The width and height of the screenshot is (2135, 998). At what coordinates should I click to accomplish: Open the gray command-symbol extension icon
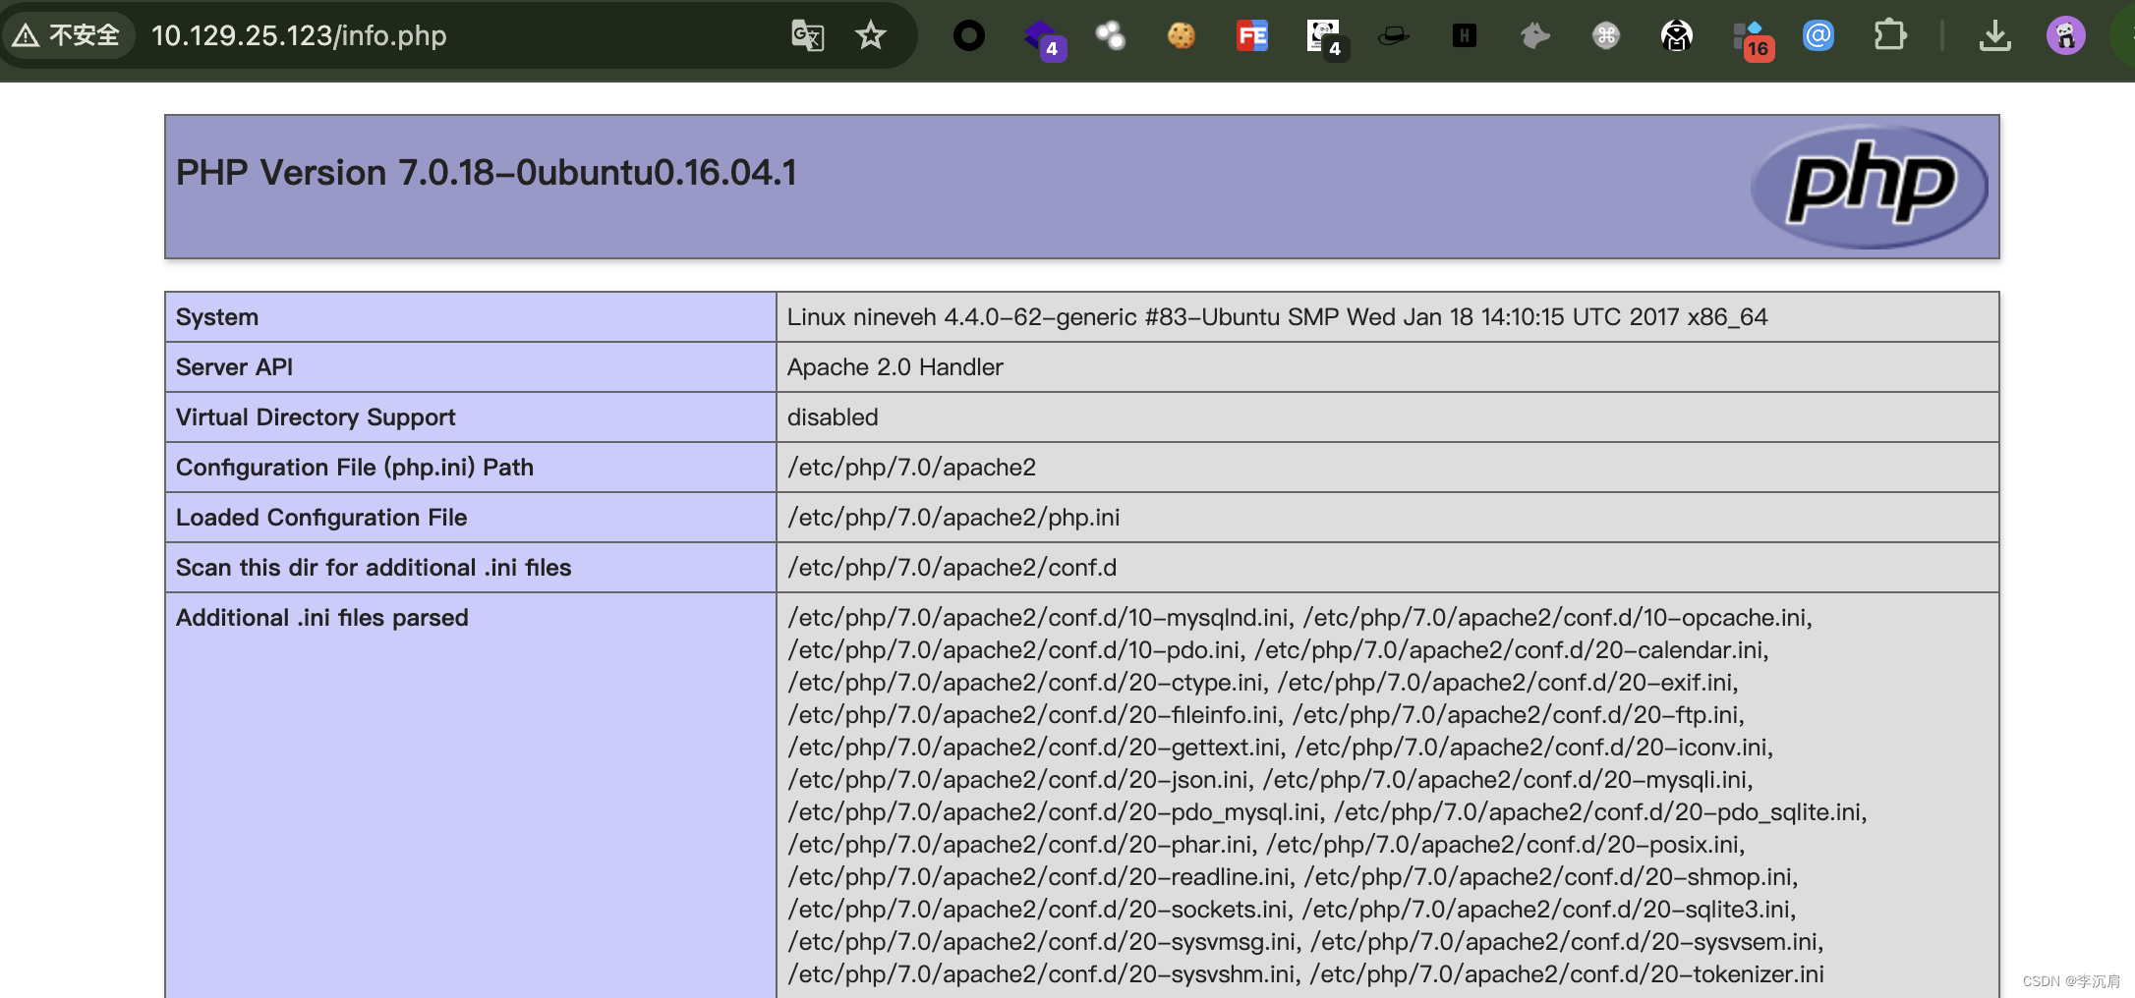(x=1605, y=36)
